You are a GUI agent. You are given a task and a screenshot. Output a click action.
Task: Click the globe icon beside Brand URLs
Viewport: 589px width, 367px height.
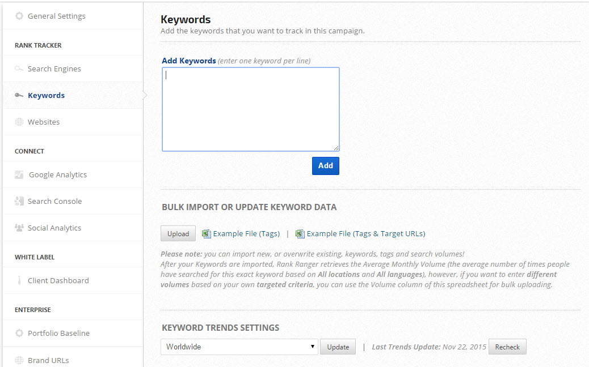tap(19, 360)
